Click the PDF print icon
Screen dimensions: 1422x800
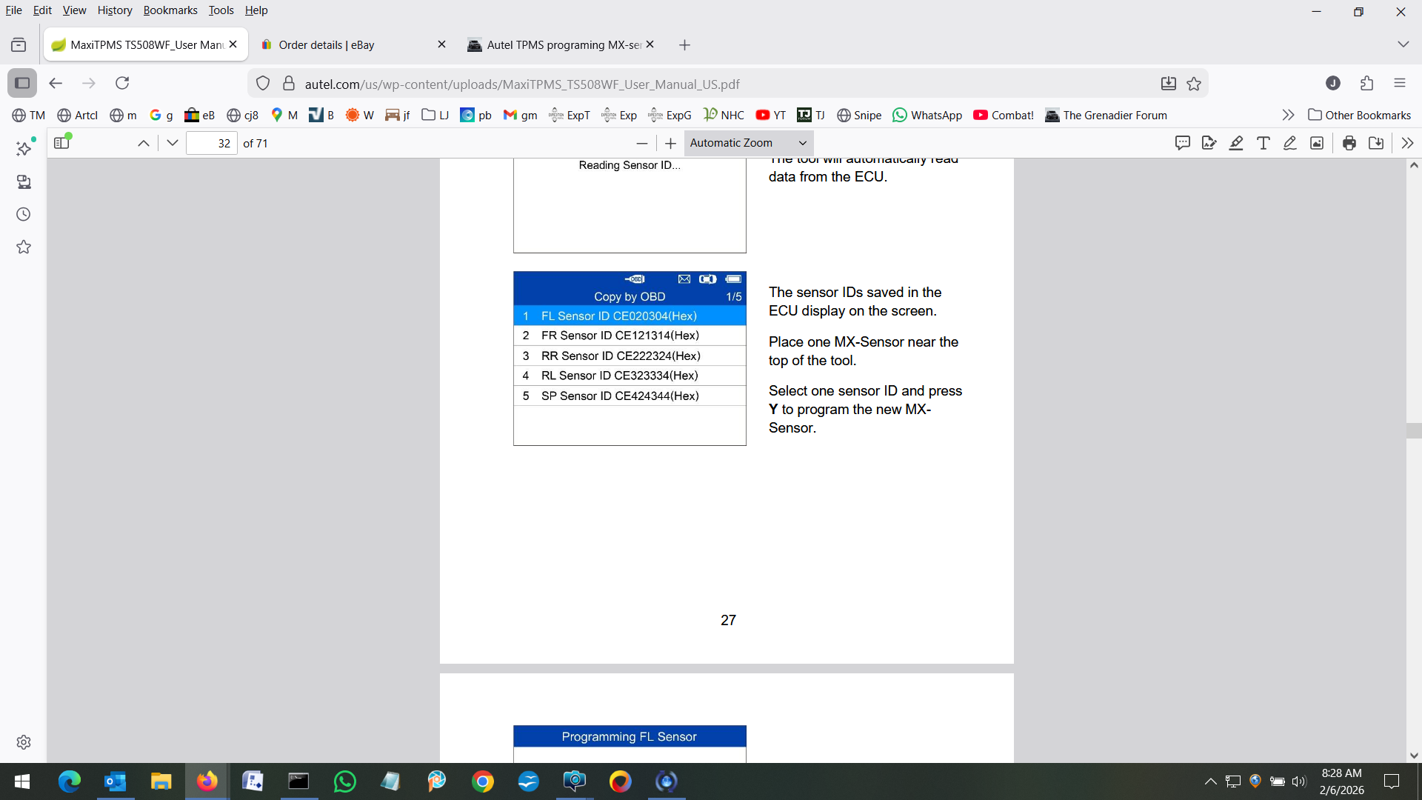(x=1349, y=143)
